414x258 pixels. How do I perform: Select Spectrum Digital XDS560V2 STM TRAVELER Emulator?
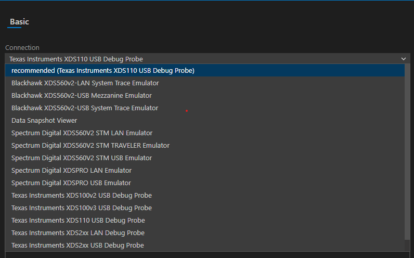pos(90,146)
